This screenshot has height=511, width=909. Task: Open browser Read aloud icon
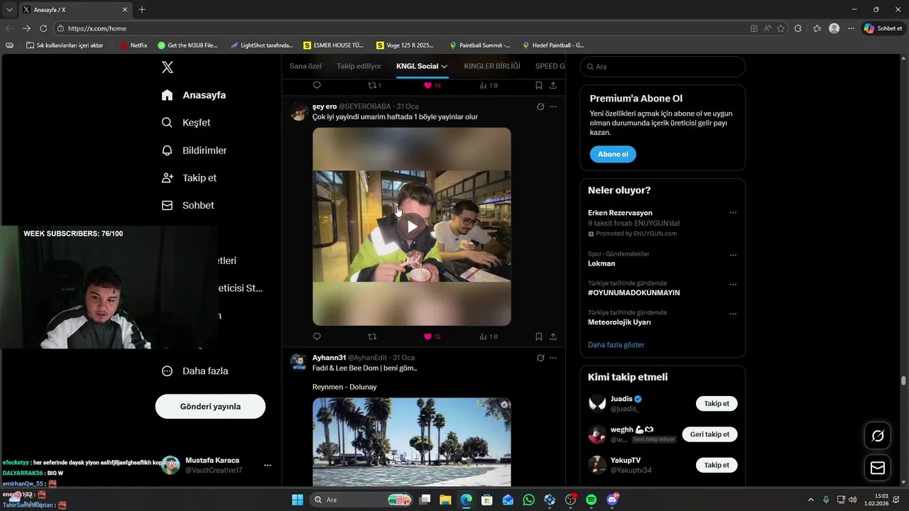click(768, 28)
